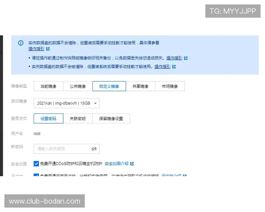Toggle password visibility eye icon
The height and width of the screenshot is (212, 265).
coord(94,149)
